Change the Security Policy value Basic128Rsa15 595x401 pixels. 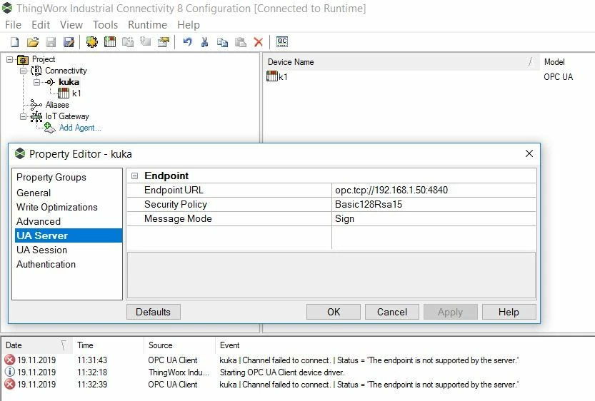pos(434,204)
